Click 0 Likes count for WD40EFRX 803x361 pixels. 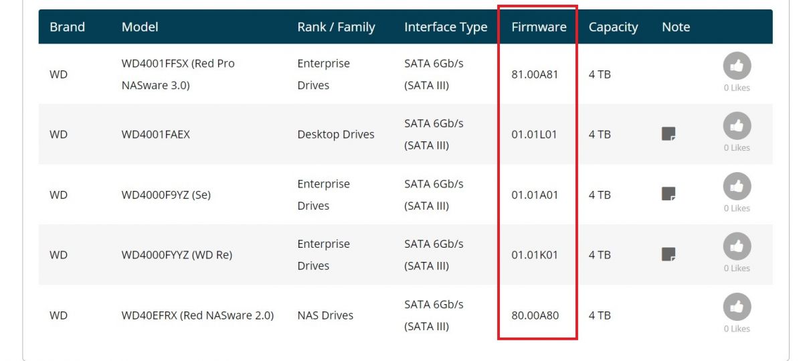[x=737, y=329]
